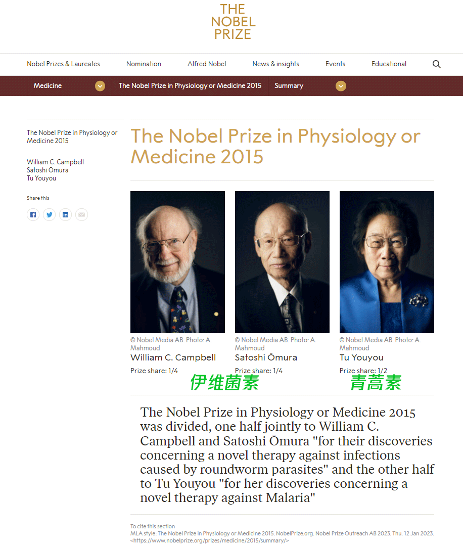
Task: Open Nobel Prizes & Laureates menu
Action: point(63,64)
